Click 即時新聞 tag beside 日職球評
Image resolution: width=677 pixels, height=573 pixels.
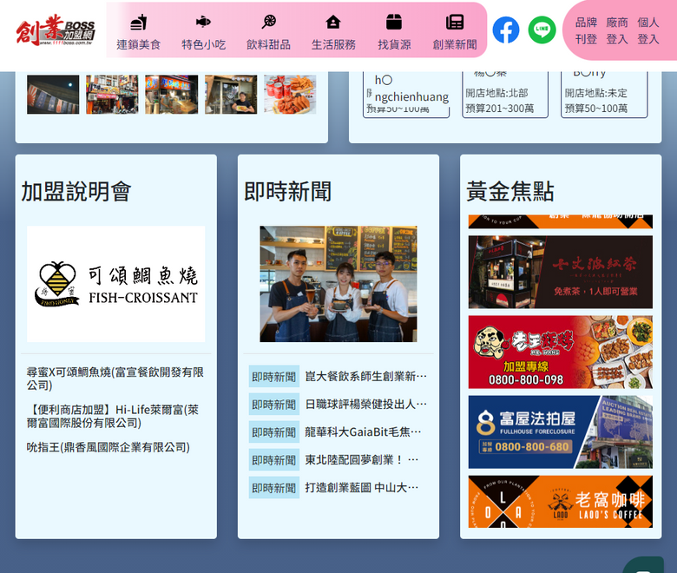(x=274, y=405)
